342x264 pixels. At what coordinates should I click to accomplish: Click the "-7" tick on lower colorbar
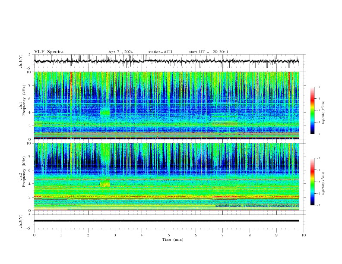[x=319, y=205]
